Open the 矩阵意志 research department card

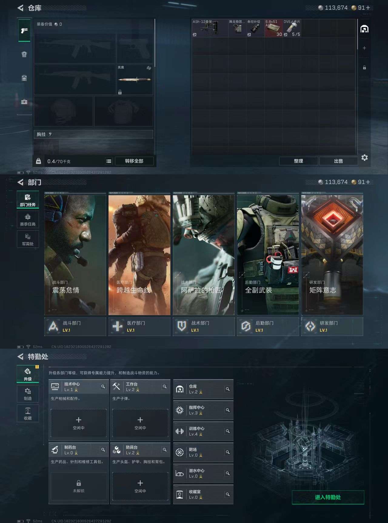coord(332,255)
